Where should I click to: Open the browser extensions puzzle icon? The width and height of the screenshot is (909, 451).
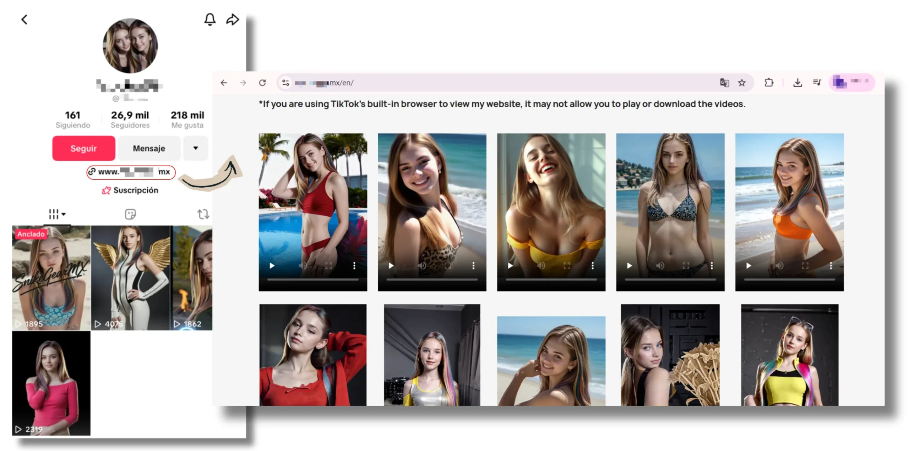pyautogui.click(x=769, y=83)
